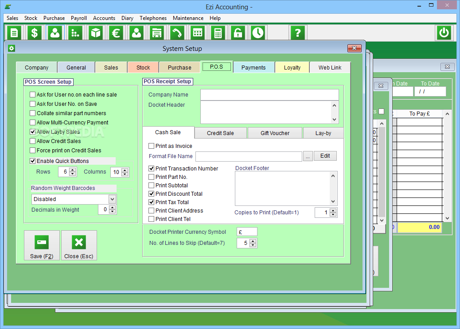
Task: Enable Ask for User No. on Save
Action: coord(32,104)
